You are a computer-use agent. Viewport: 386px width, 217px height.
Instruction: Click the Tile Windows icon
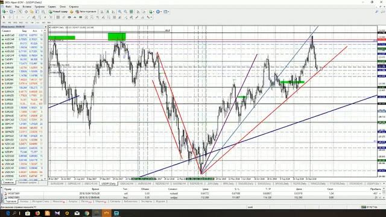click(131, 11)
